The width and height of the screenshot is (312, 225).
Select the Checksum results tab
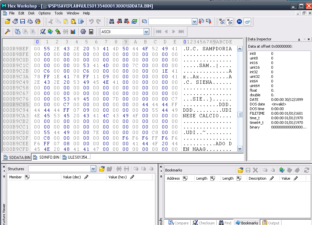[x=204, y=223]
